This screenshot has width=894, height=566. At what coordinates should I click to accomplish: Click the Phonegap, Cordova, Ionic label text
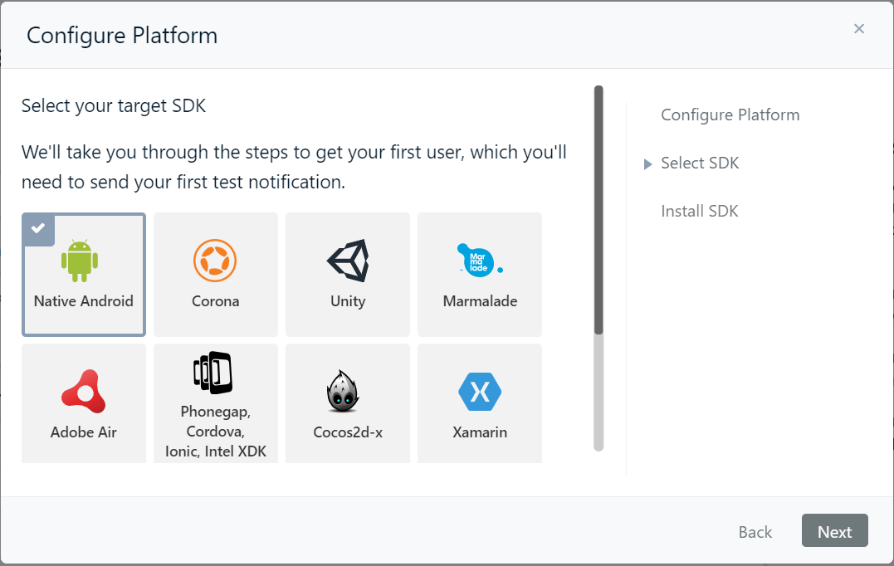click(x=216, y=431)
